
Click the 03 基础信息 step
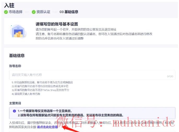point(69,12)
